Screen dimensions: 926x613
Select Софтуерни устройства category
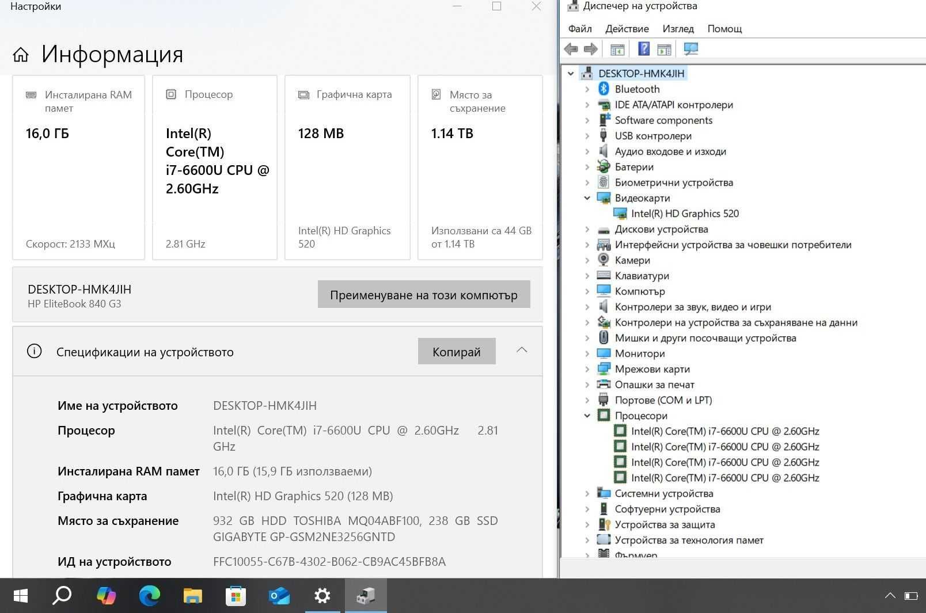667,509
